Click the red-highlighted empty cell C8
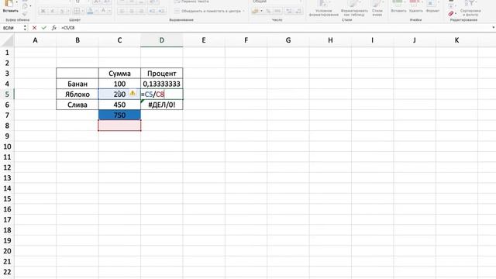This screenshot has width=496, height=279. 119,126
